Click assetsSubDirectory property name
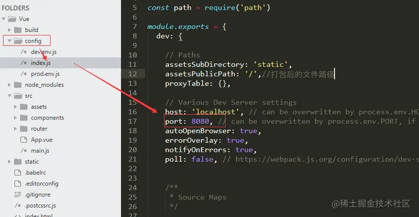Image resolution: width=419 pixels, height=217 pixels. pos(204,64)
